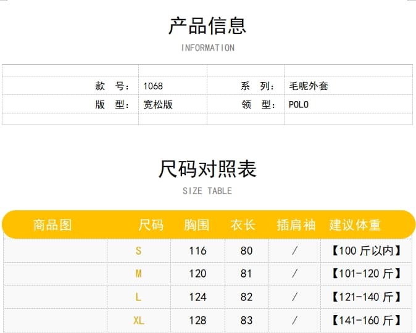Click bust value 116
The width and height of the screenshot is (416, 333).
(198, 251)
